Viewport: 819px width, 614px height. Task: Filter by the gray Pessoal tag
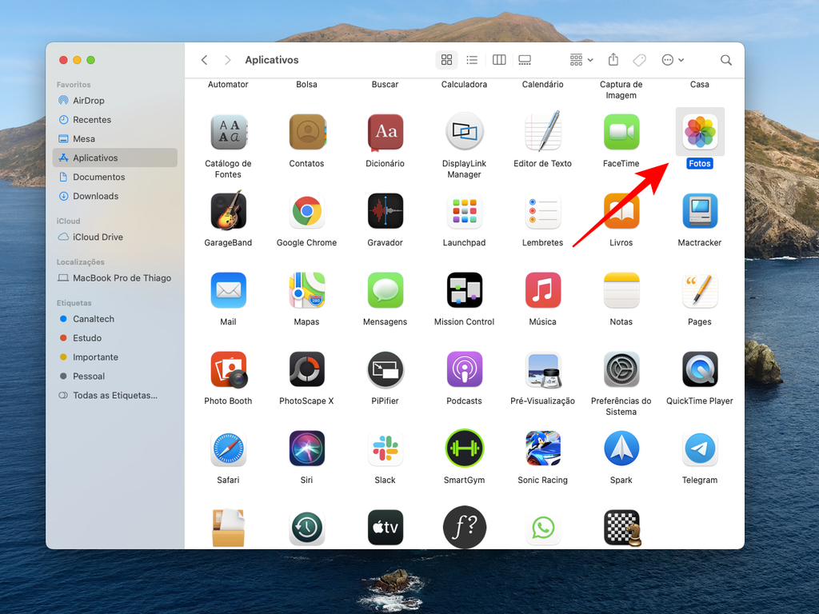pos(115,377)
